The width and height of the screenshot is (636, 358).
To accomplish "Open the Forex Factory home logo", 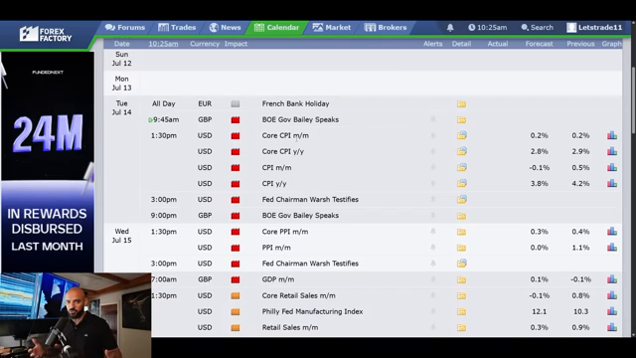I will click(46, 35).
